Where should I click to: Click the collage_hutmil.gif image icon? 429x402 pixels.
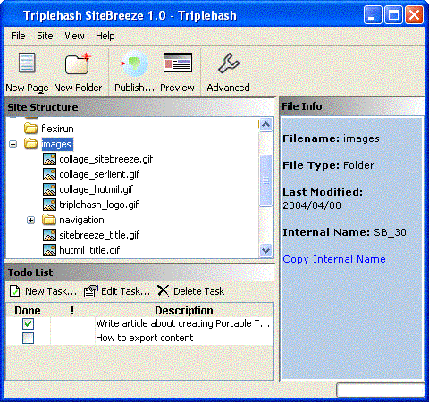49,189
